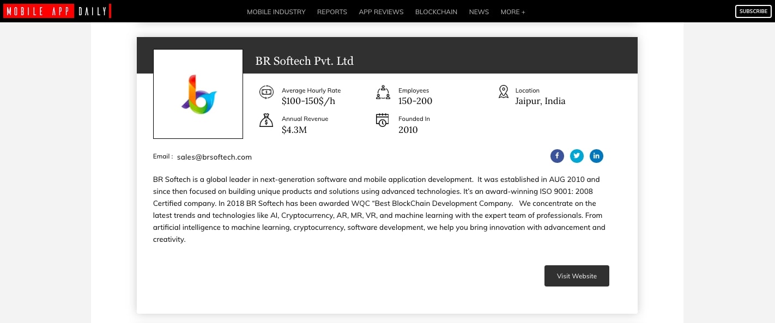Click the BR Softech Pvt. Ltd heading
This screenshot has width=775, height=323.
[305, 61]
